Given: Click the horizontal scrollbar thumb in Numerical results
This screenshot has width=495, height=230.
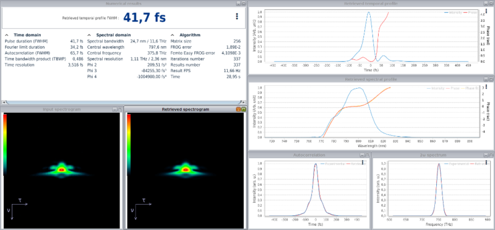Looking at the screenshot, I should 123,102.
